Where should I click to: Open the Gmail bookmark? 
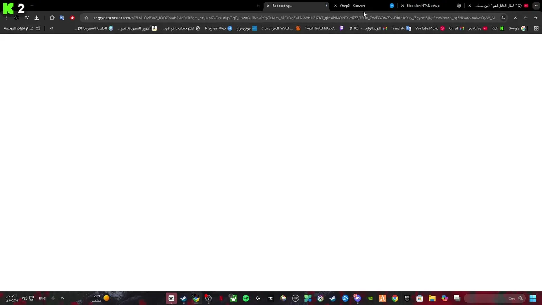[456, 28]
